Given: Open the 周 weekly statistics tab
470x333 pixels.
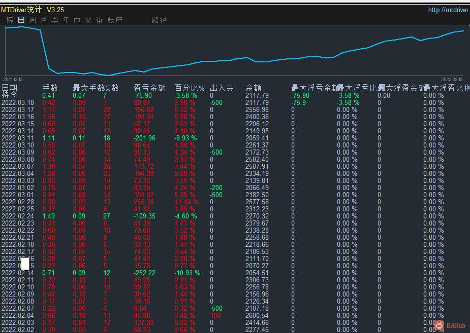Looking at the screenshot, I should click(33, 20).
